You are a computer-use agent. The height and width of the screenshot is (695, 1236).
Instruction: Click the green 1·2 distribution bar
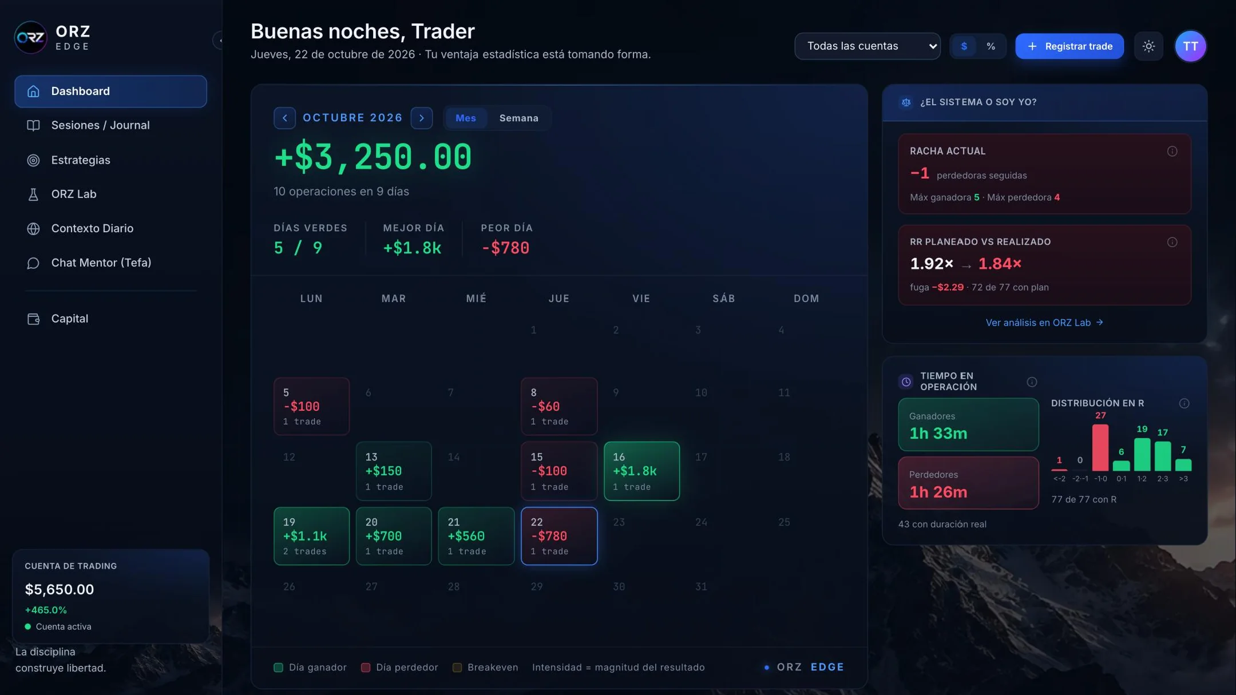[1142, 454]
